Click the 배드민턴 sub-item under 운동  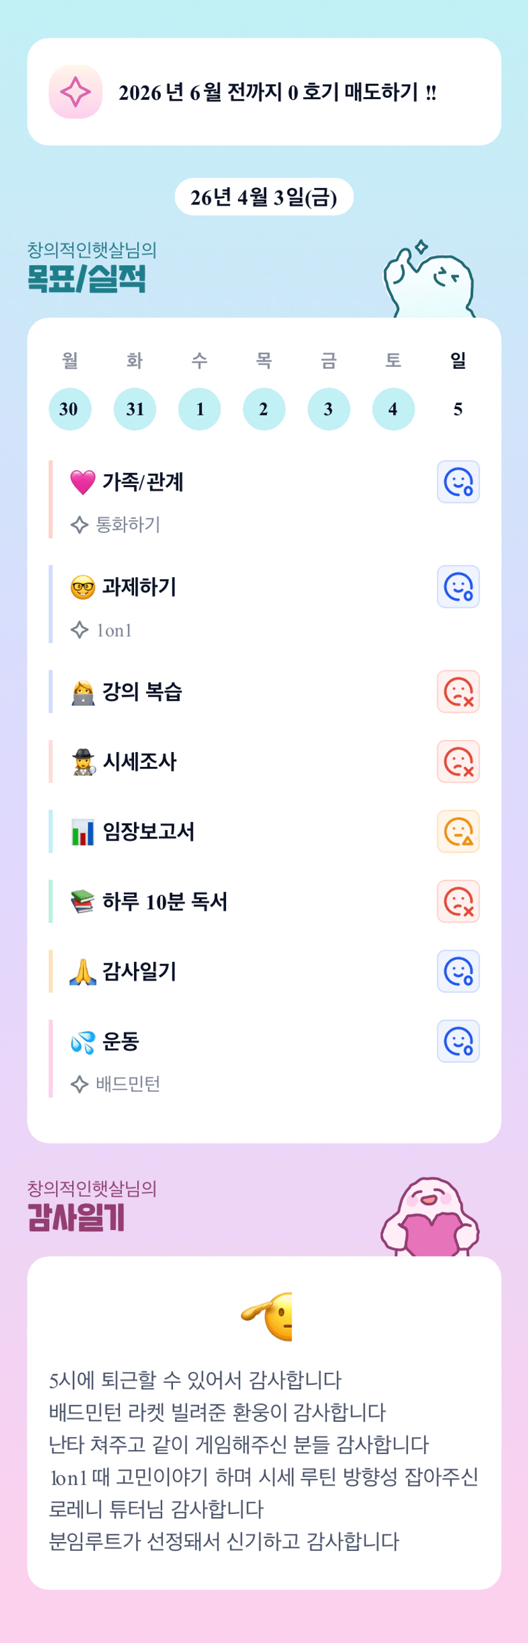[128, 1084]
